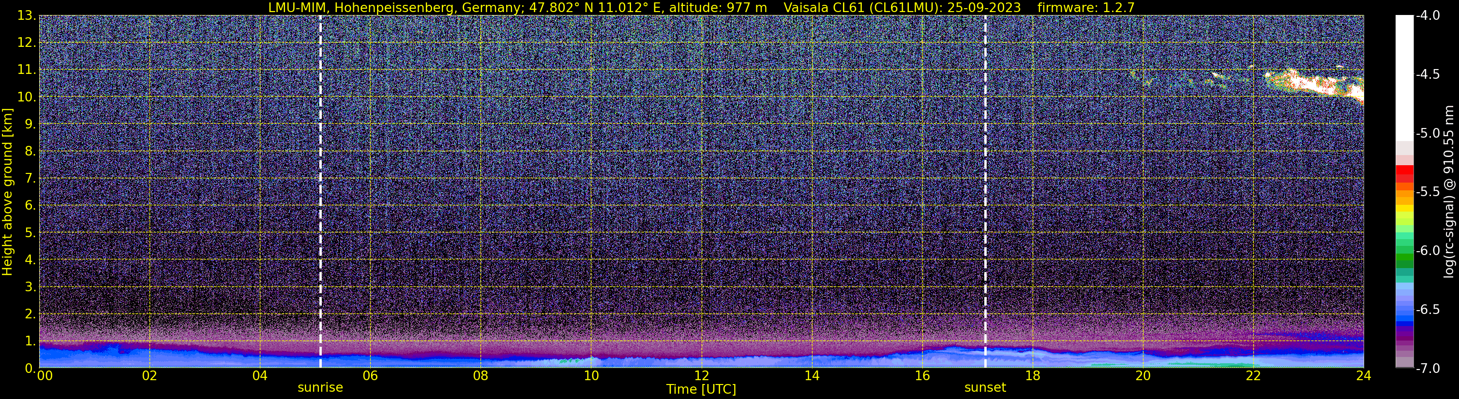Click the colorbar tick value '-5.0'

[1427, 133]
